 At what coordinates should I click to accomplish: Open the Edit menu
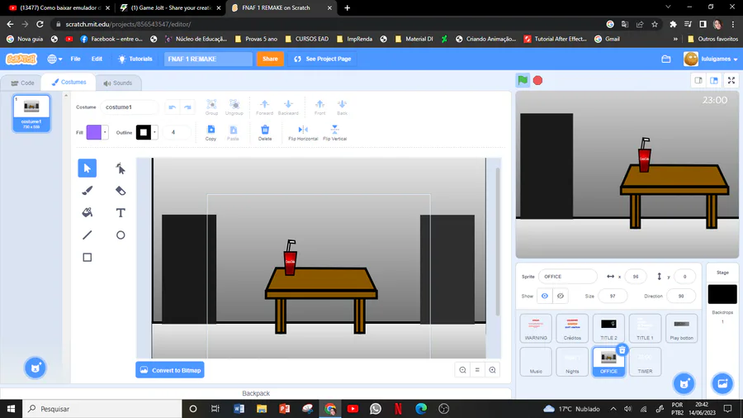[x=97, y=59]
